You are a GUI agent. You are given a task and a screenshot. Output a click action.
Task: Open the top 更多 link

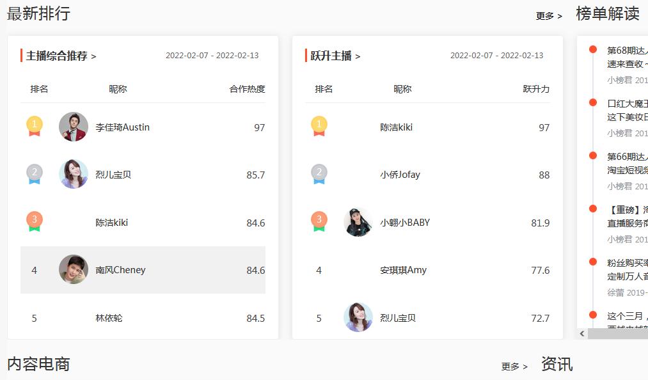pos(548,16)
